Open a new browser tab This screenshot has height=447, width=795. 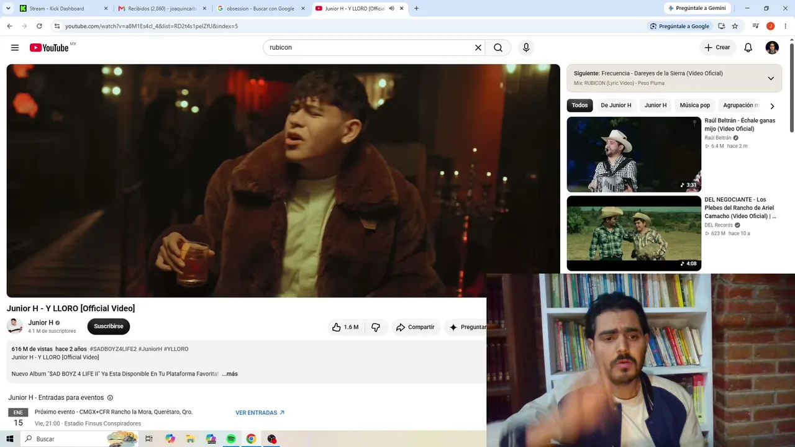(416, 9)
